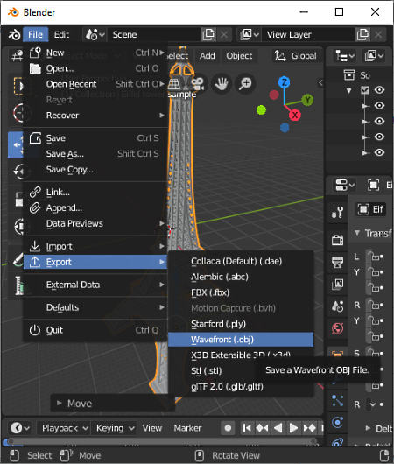Screen dimensions: 394x464
Task: Toggle the second eye icon in outliner
Action: click(379, 105)
